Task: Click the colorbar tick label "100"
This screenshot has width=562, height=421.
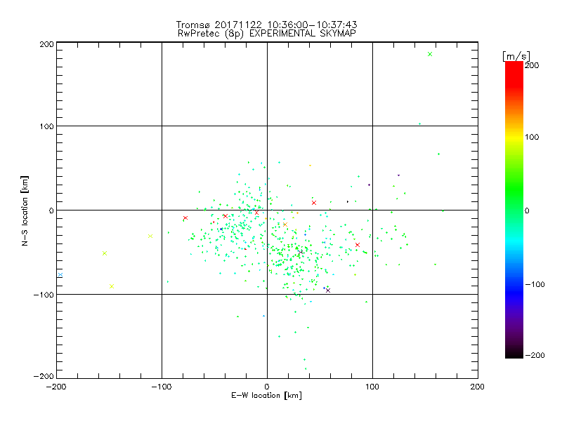Action: click(x=532, y=137)
